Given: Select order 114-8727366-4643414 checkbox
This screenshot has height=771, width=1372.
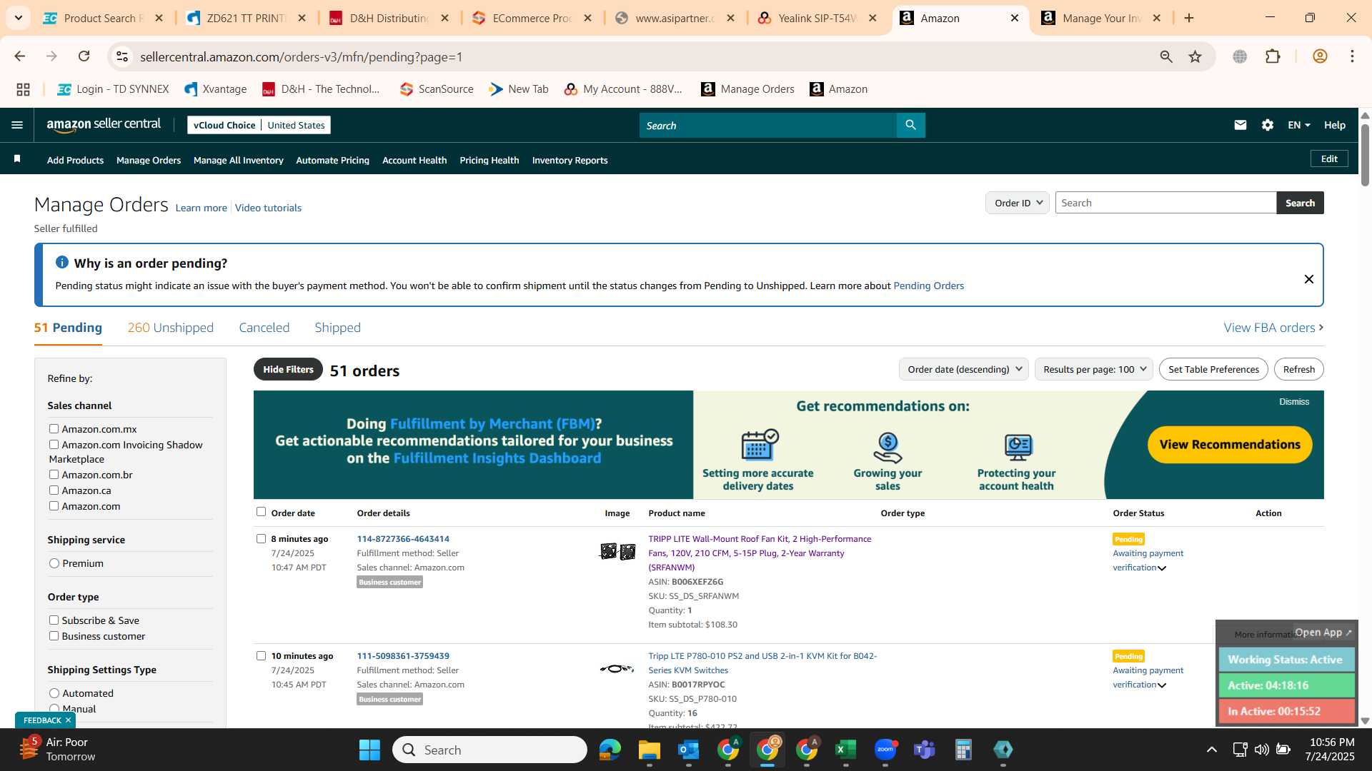Looking at the screenshot, I should [261, 538].
